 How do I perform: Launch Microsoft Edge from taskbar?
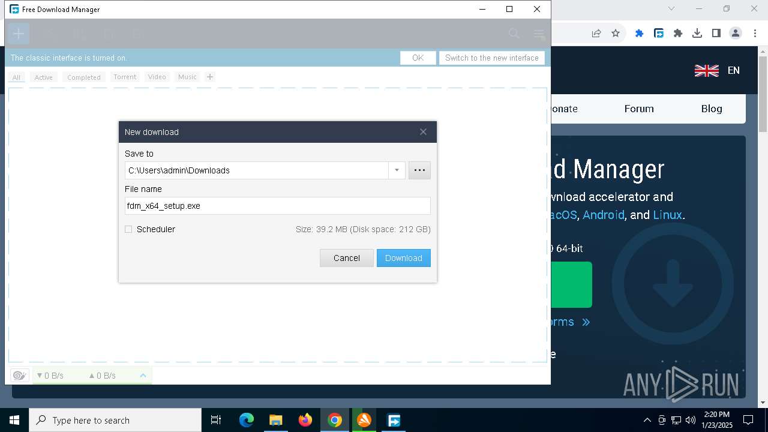click(247, 420)
